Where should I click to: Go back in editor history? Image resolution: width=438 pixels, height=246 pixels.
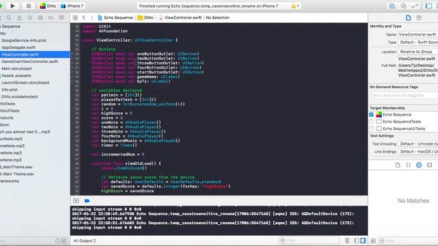83,18
